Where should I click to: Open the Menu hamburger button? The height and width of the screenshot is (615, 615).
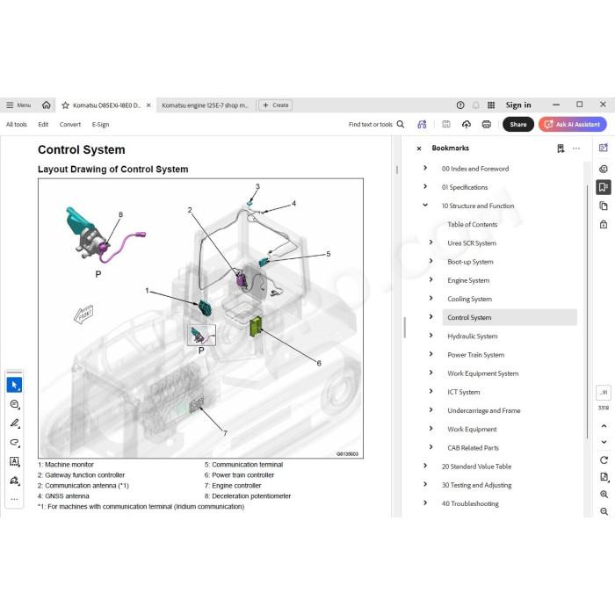(18, 105)
